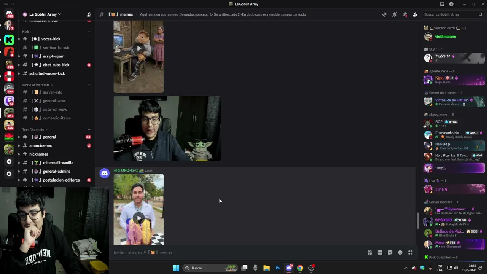This screenshot has height=274, width=487.
Task: Open File Explorer from the taskbar
Action: pos(266,268)
